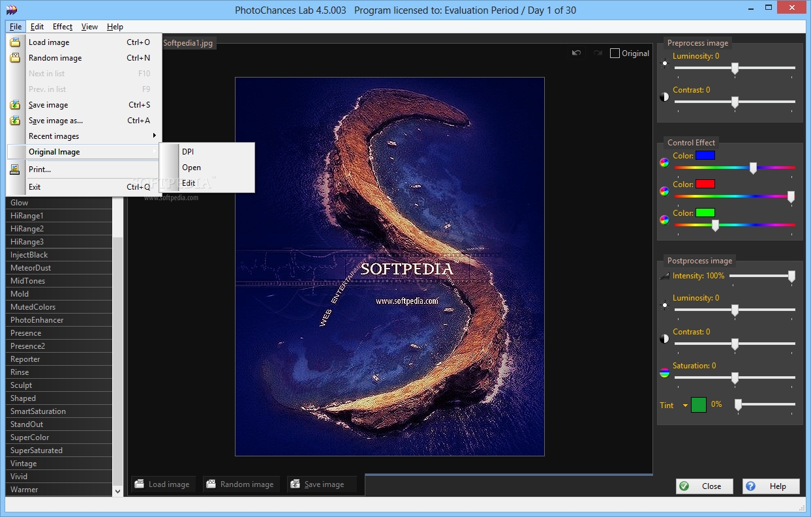Image resolution: width=811 pixels, height=517 pixels.
Task: Click the Preprocess Luminosity sun icon
Action: pyautogui.click(x=665, y=64)
